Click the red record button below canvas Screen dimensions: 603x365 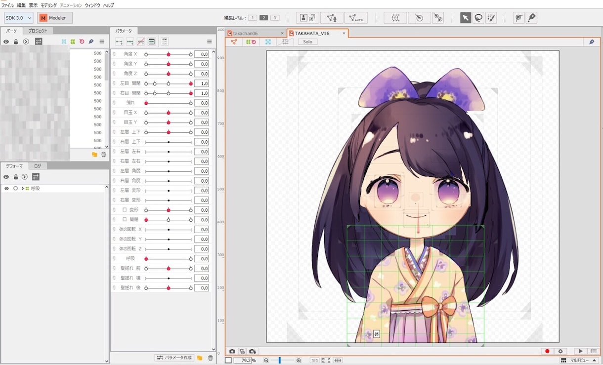(x=547, y=351)
